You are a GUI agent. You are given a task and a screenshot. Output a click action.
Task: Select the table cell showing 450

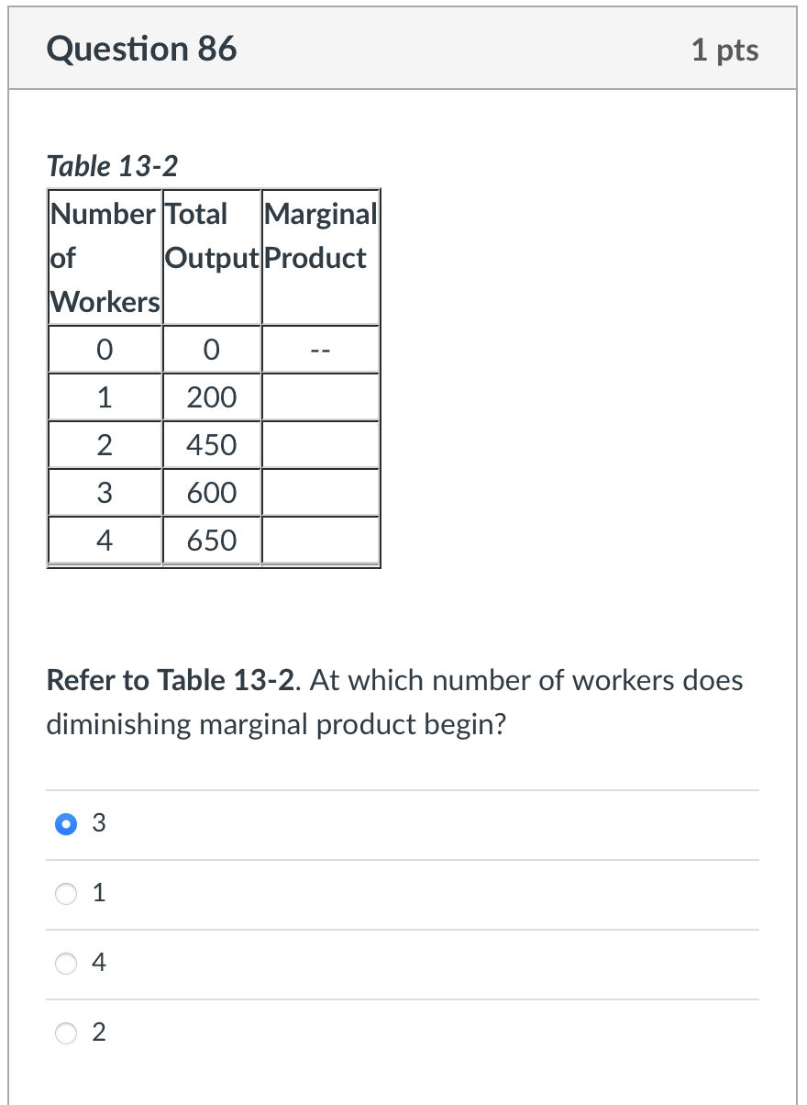click(x=211, y=444)
